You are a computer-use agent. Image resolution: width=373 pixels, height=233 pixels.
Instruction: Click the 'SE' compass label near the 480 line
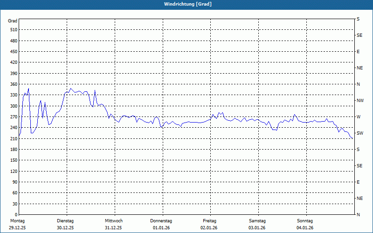point(359,35)
